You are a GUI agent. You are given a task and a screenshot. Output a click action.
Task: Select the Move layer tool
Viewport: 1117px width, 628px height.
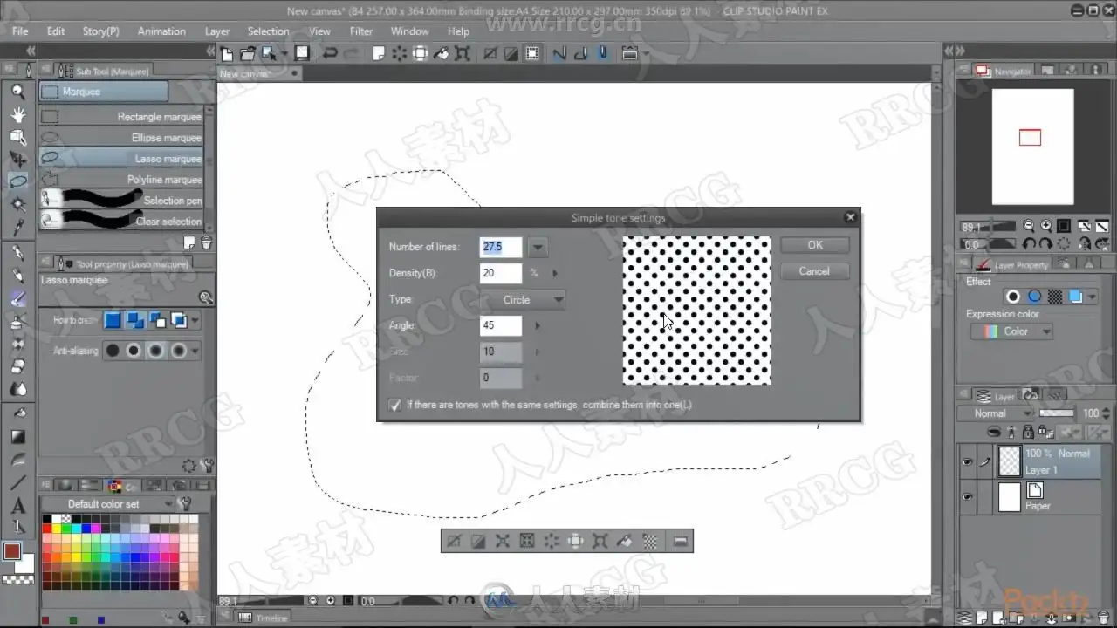coord(17,159)
